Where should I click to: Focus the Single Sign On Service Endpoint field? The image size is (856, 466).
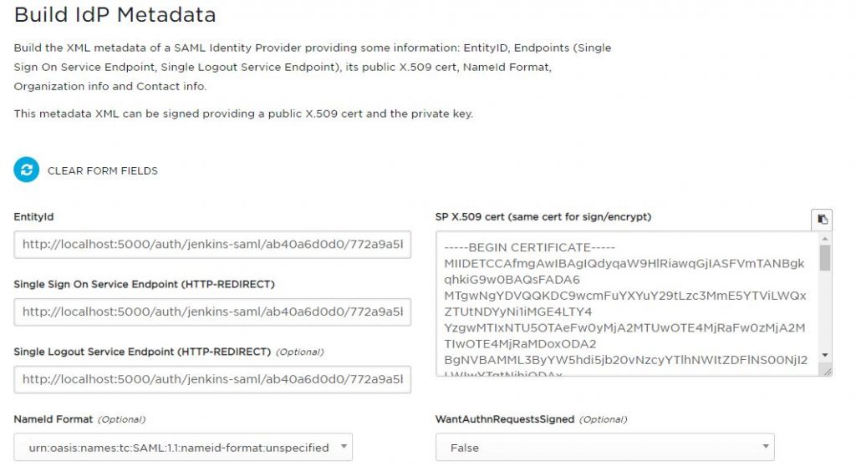[212, 312]
